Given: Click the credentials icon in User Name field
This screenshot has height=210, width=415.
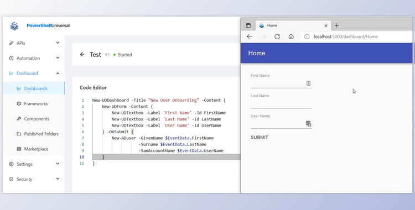Looking at the screenshot, I should coord(308,124).
